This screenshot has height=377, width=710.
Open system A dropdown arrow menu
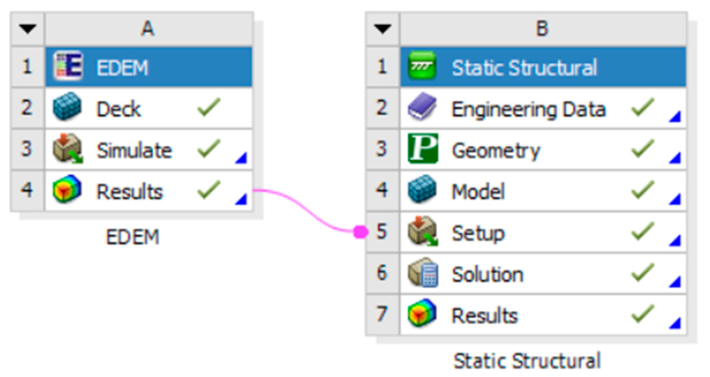coord(28,29)
